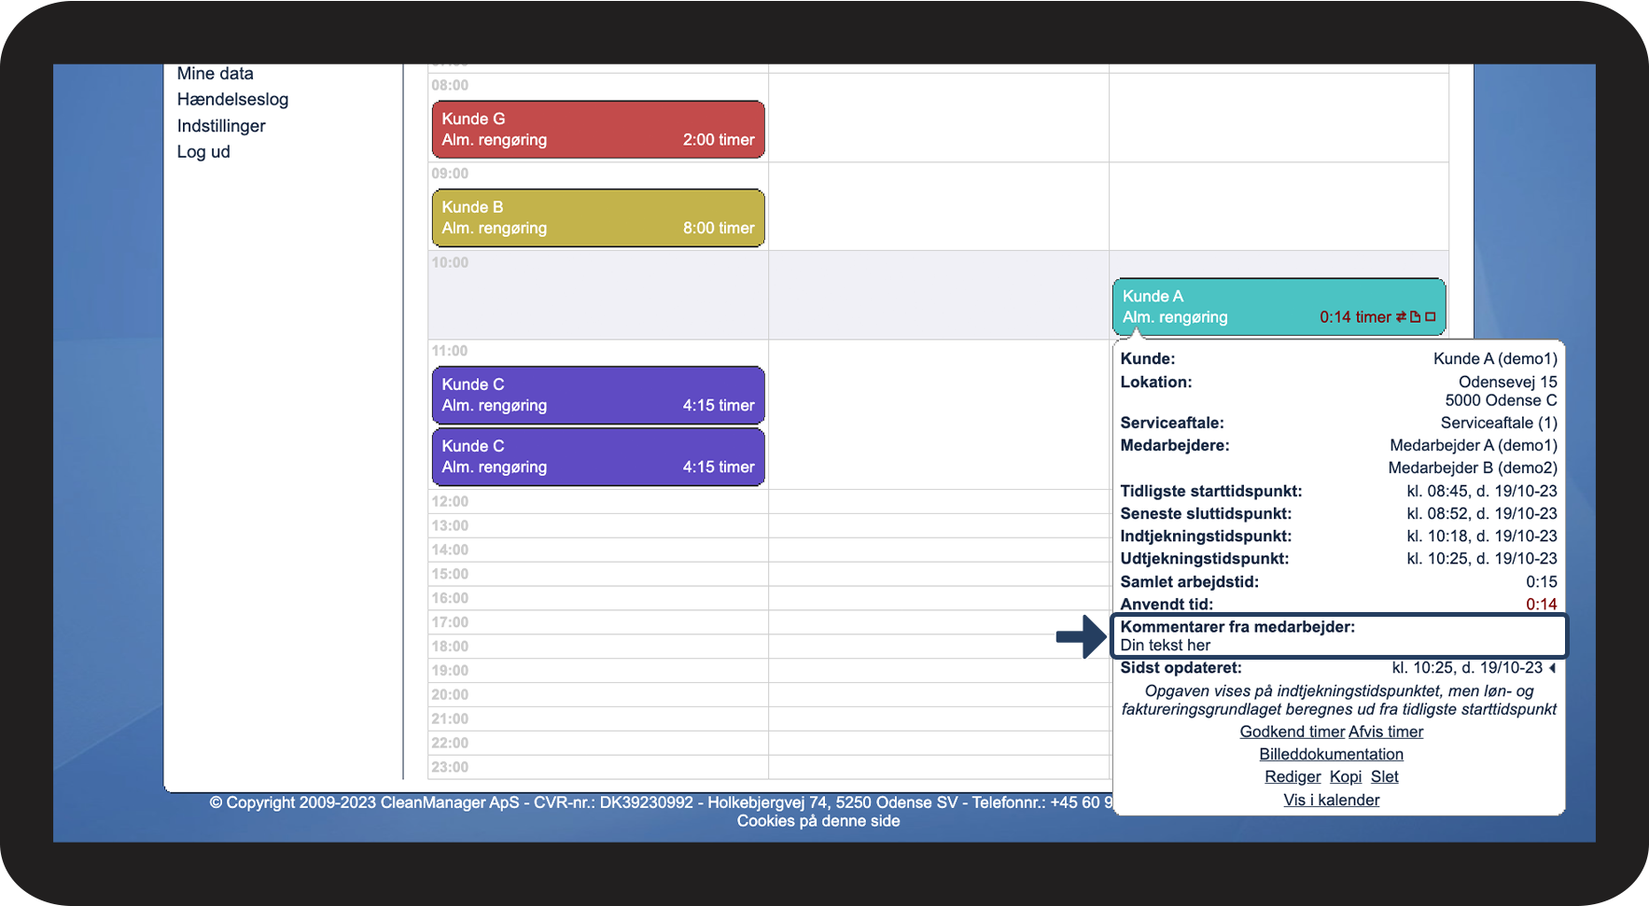
Task: Select the upper purple Kunde C task
Action: pyautogui.click(x=598, y=396)
